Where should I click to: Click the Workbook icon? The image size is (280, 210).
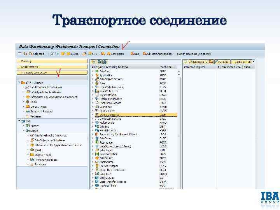tap(97, 107)
